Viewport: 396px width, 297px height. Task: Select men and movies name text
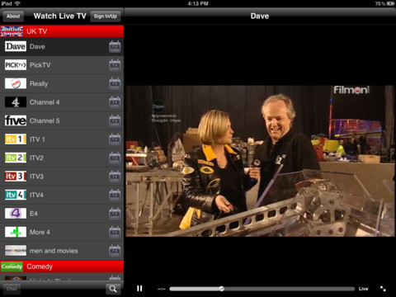pos(54,251)
